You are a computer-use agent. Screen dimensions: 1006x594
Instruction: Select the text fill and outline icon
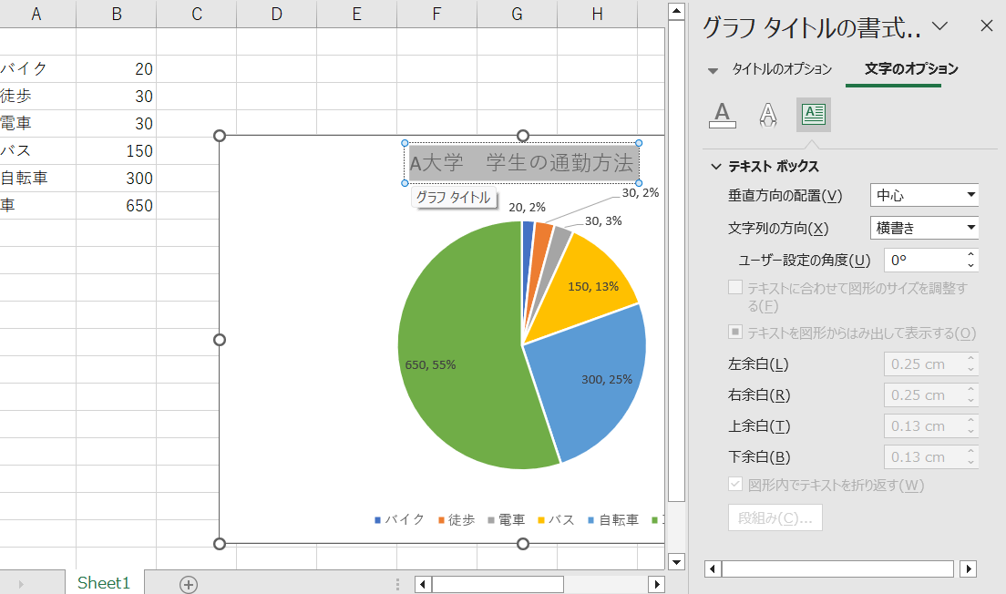click(x=723, y=115)
